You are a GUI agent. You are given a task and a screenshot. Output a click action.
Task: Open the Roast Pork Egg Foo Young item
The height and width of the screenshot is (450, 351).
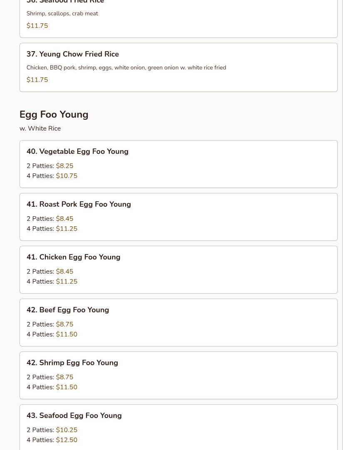pyautogui.click(x=79, y=204)
